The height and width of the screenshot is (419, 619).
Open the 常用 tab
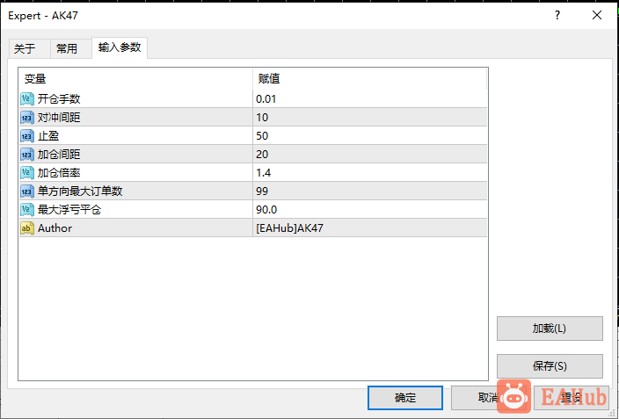[71, 49]
